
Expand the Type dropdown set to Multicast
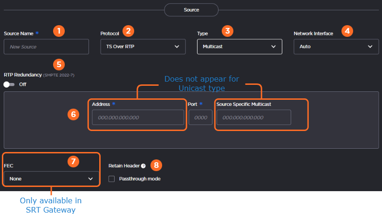tap(239, 47)
